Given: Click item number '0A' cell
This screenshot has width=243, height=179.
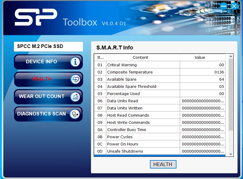Looking at the screenshot, I should click(100, 130).
